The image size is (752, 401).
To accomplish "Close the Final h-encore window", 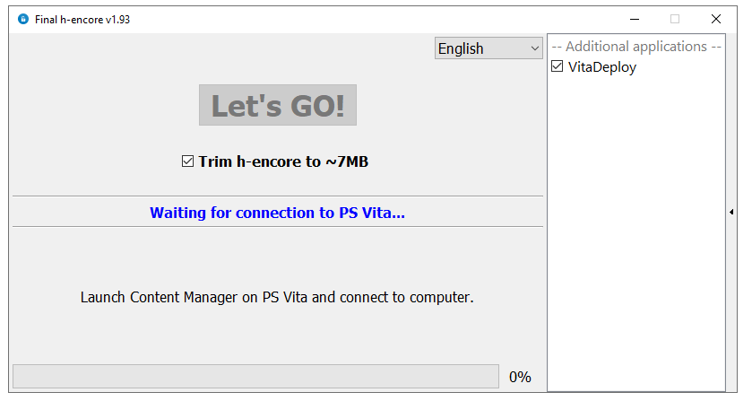I will (x=715, y=19).
